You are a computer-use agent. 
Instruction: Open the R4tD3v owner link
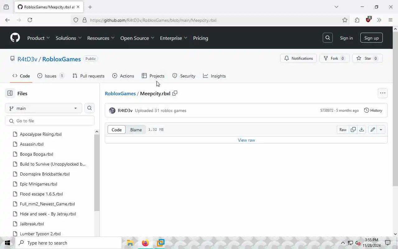[x=27, y=59]
